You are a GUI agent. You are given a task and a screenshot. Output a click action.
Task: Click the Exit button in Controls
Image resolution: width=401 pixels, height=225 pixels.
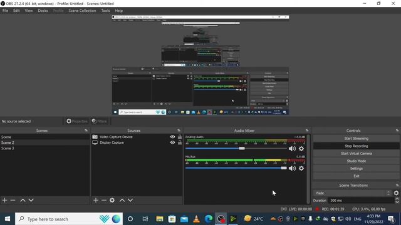click(357, 176)
